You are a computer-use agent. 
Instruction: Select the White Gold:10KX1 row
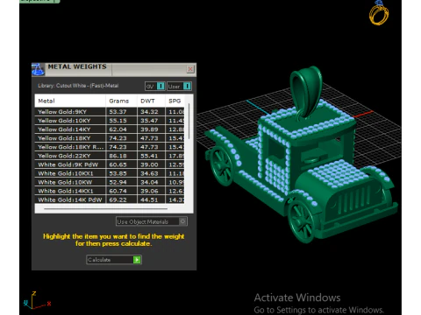click(x=110, y=173)
